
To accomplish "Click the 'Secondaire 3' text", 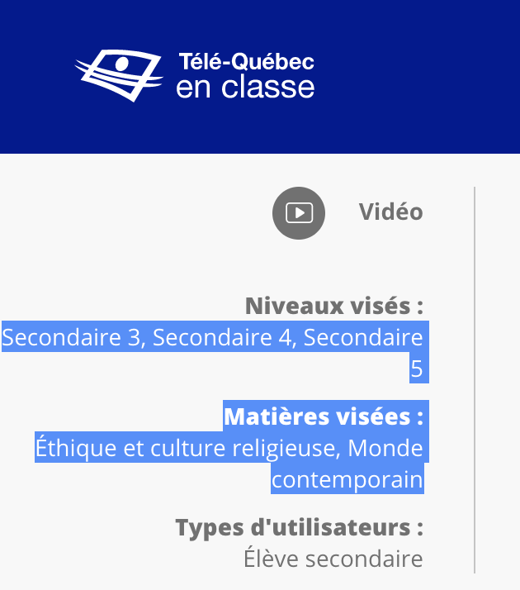I will click(73, 337).
